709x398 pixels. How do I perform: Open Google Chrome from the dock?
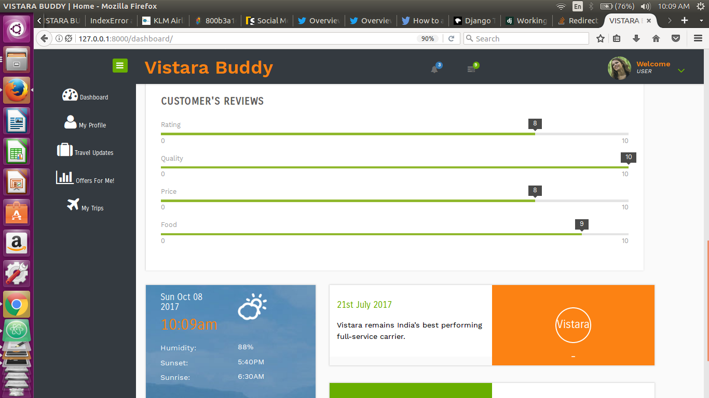17,304
